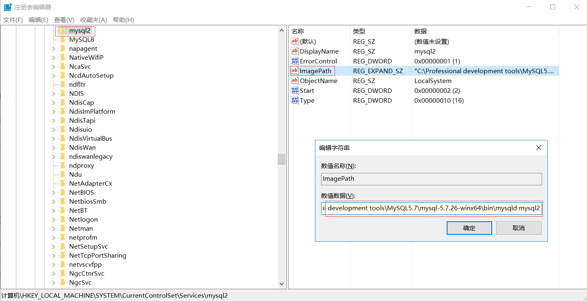
Task: Select the ndiswanlegacy tree key
Action: (x=91, y=157)
